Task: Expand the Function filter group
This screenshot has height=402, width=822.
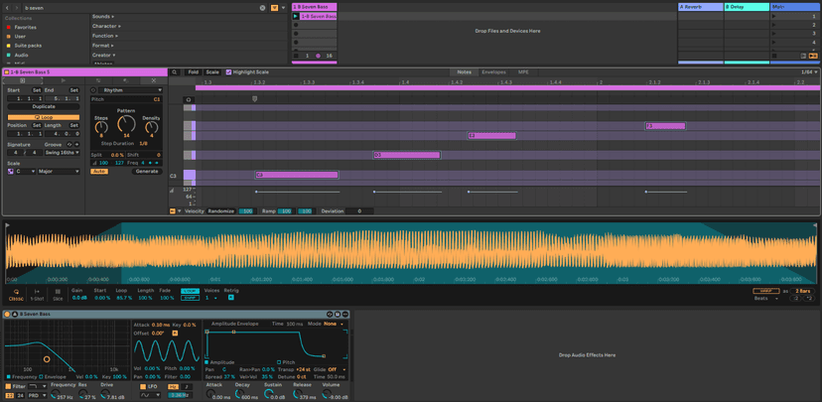Action: (x=105, y=36)
